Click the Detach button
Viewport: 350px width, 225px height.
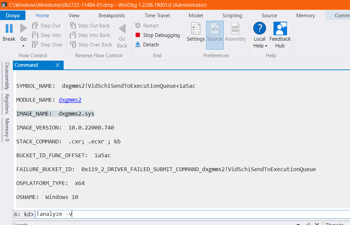coord(147,45)
